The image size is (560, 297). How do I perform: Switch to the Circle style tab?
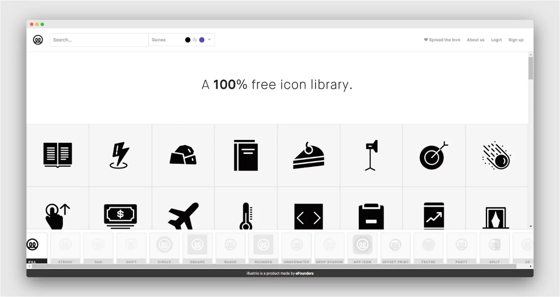(164, 249)
